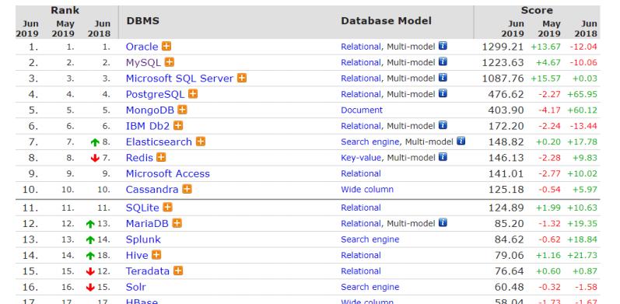Click the plus icon next to Elasticsearch
Image resolution: width=620 pixels, height=304 pixels.
pyautogui.click(x=201, y=142)
